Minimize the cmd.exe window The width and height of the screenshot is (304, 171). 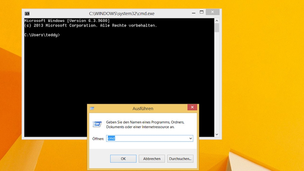194,12
